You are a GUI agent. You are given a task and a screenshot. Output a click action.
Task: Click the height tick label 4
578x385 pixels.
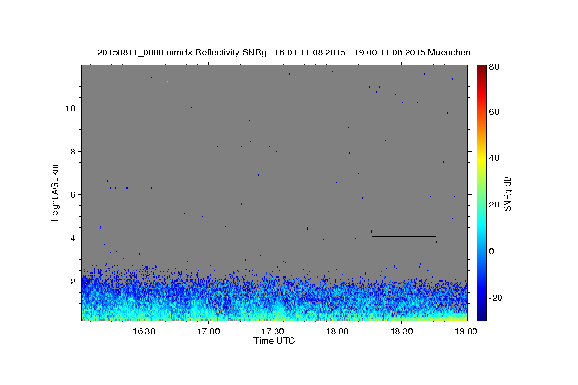point(73,238)
